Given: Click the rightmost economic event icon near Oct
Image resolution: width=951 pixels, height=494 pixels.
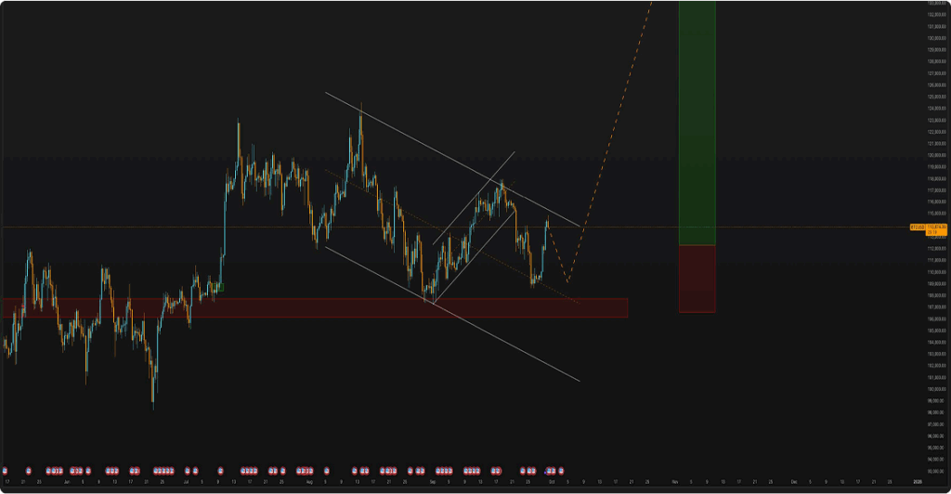Looking at the screenshot, I should tap(561, 471).
